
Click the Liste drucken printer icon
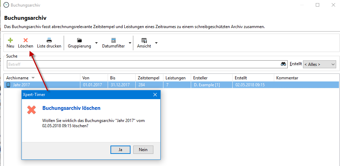click(x=49, y=40)
